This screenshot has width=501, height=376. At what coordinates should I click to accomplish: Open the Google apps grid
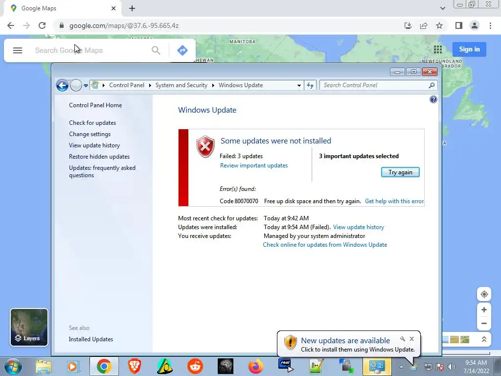click(x=438, y=49)
